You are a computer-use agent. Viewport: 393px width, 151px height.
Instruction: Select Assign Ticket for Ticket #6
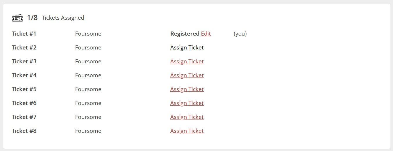187,103
